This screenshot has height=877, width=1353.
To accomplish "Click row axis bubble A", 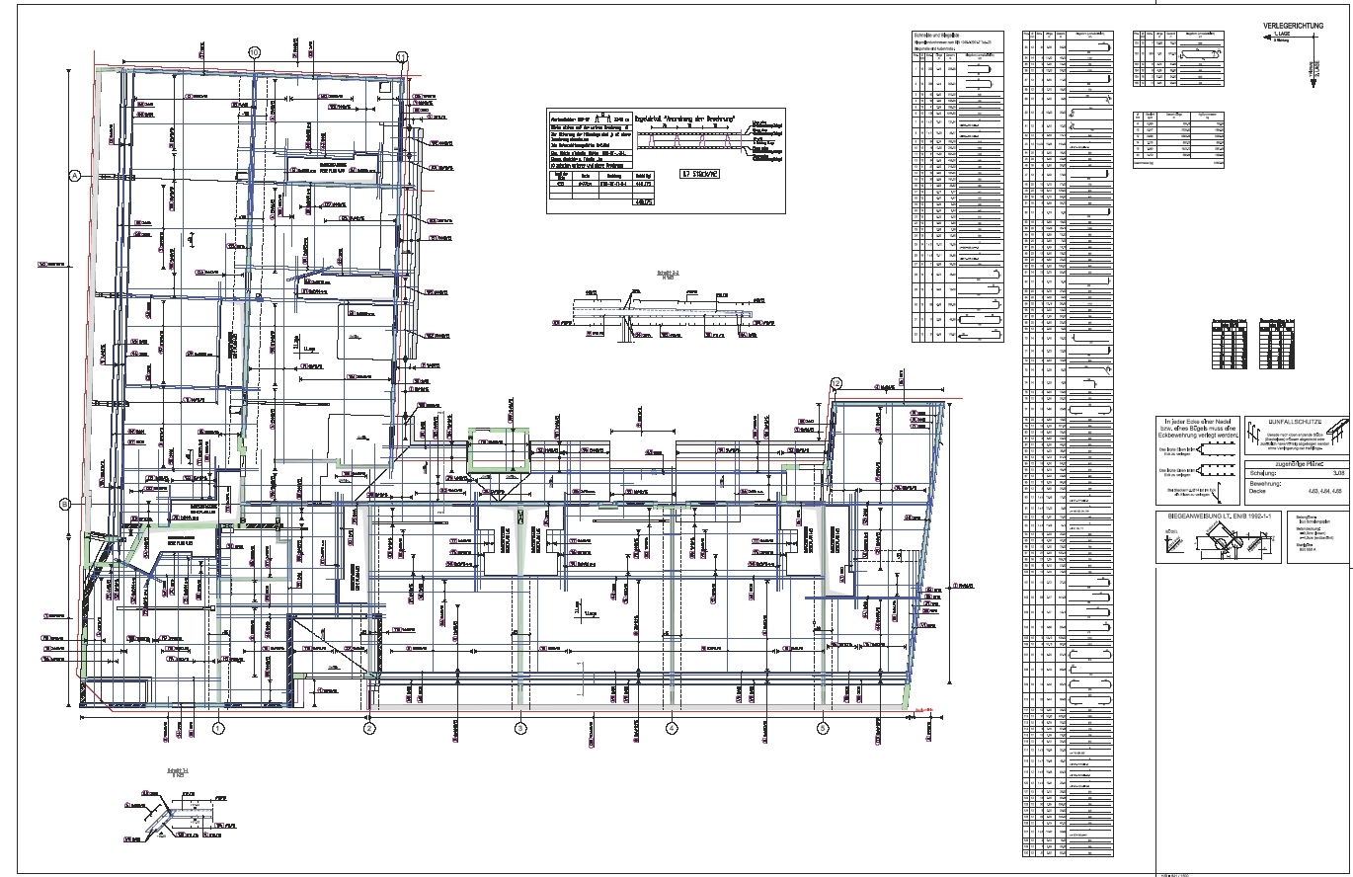I will pyautogui.click(x=74, y=176).
